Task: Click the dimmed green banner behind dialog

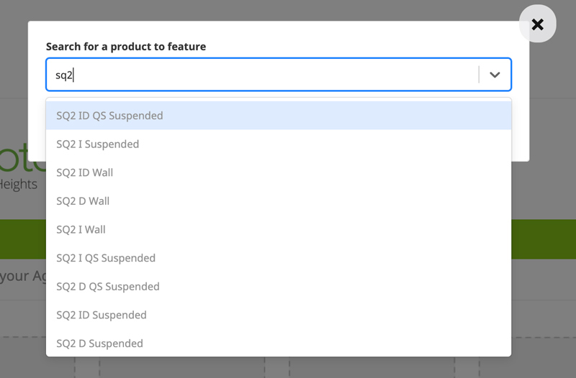Action: pos(544,239)
